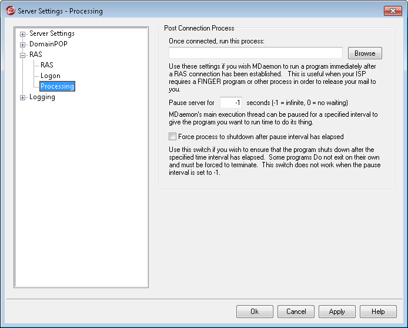
Task: Click the MDaemon icon in title bar
Action: point(9,11)
